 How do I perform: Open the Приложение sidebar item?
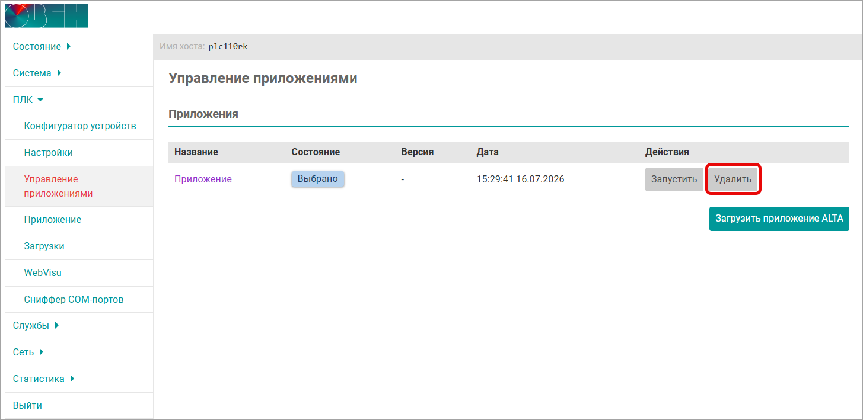pyautogui.click(x=53, y=219)
